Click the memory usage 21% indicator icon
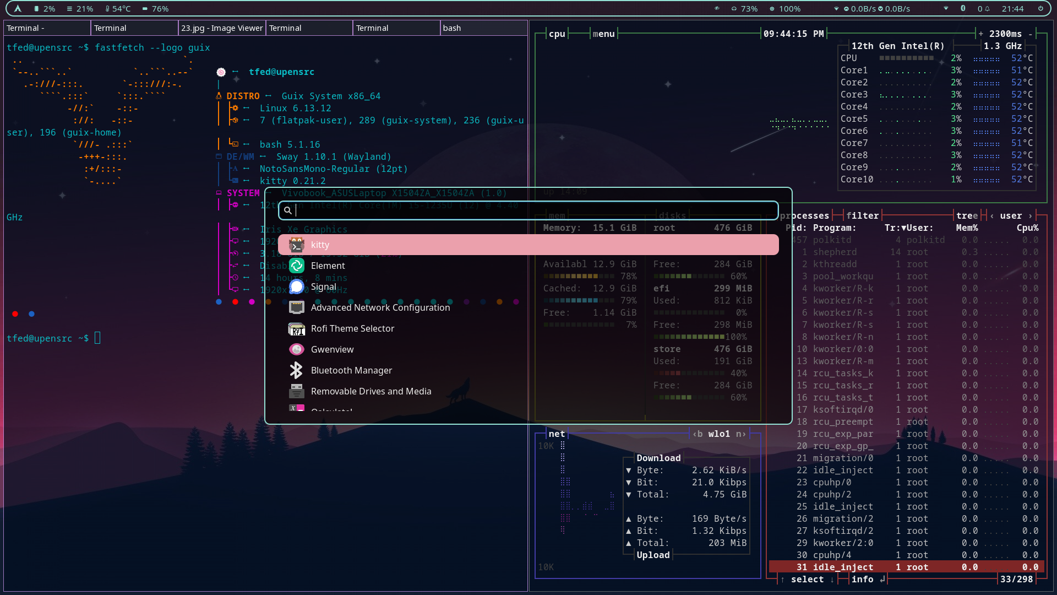 [x=69, y=9]
